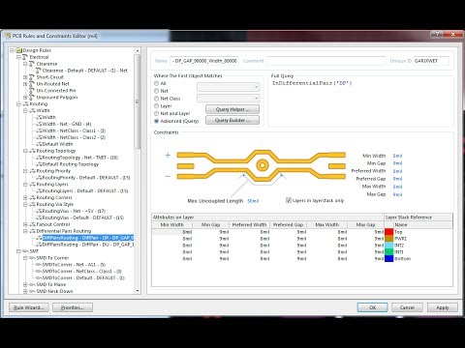Click the Top layer red color swatch
The width and height of the screenshot is (465, 348).
[x=389, y=232]
